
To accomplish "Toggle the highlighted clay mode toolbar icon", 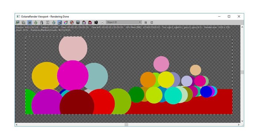I will (x=60, y=22).
